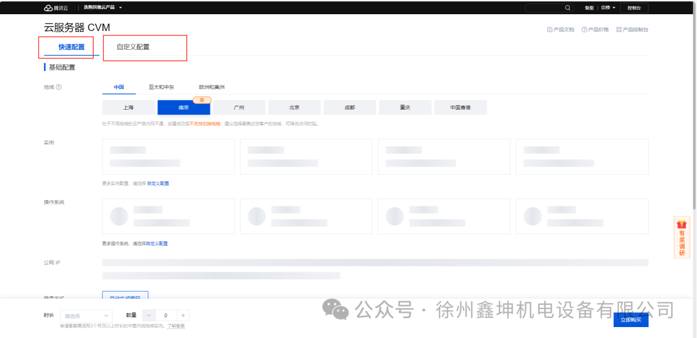Open the 产品价格 link
Screen dimensions: 697x338
[595, 30]
